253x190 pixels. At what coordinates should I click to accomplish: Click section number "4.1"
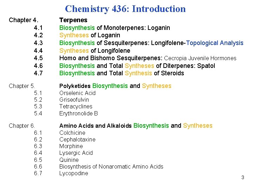[x=38, y=28]
